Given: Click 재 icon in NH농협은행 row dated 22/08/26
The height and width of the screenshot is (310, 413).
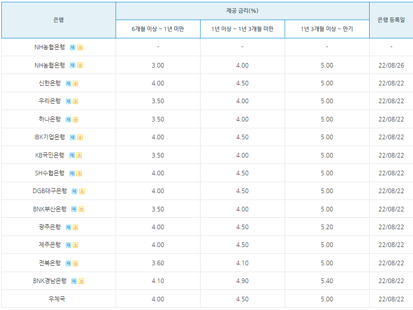Looking at the screenshot, I should (73, 66).
